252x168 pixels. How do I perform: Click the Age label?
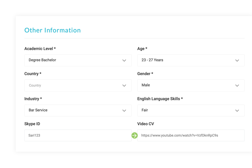pos(142,49)
